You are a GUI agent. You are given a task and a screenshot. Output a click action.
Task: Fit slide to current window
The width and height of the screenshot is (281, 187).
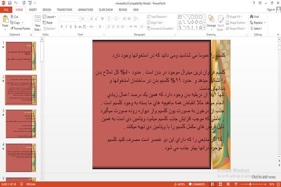[278, 184]
